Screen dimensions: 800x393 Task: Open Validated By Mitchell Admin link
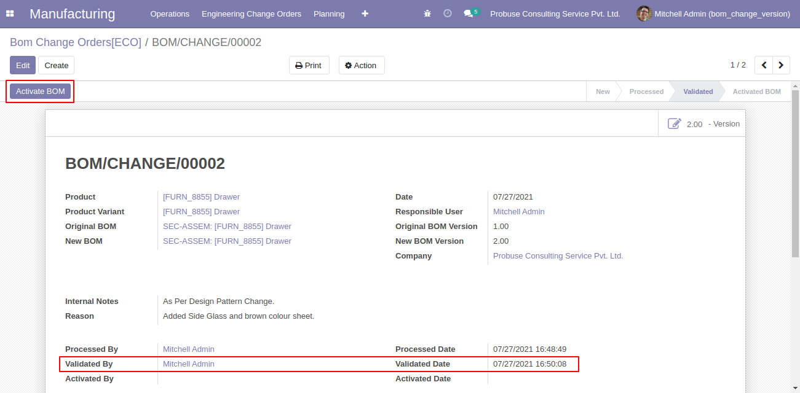189,364
